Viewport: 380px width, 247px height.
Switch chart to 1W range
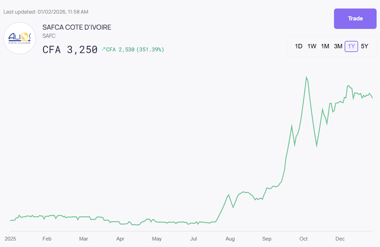pos(312,46)
